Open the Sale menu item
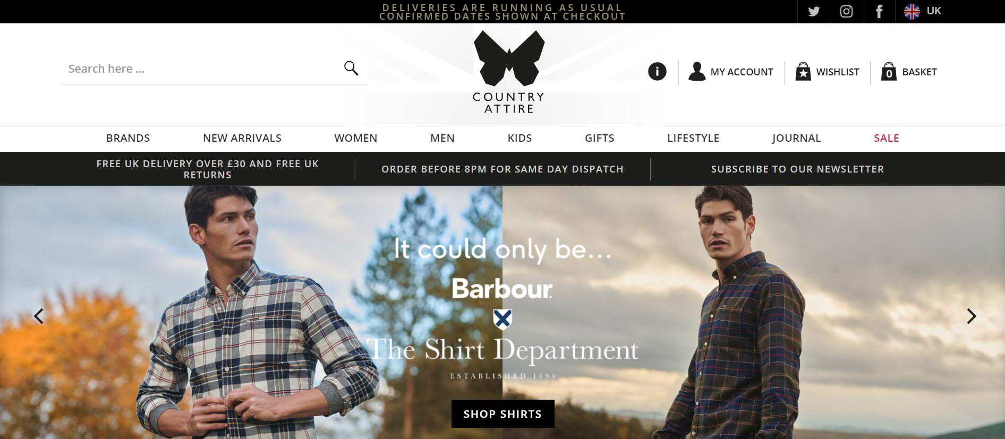The width and height of the screenshot is (1005, 439). pos(887,138)
